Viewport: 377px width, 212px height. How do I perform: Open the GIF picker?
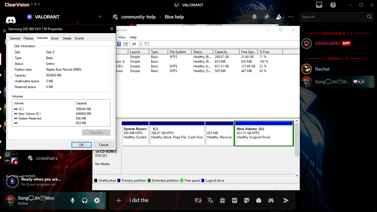(235, 200)
